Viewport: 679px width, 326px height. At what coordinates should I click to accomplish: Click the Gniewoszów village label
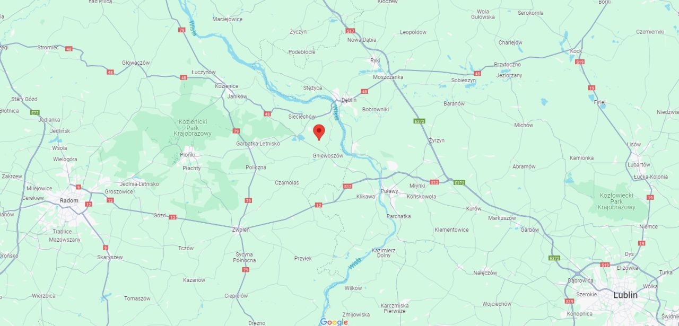point(328,156)
